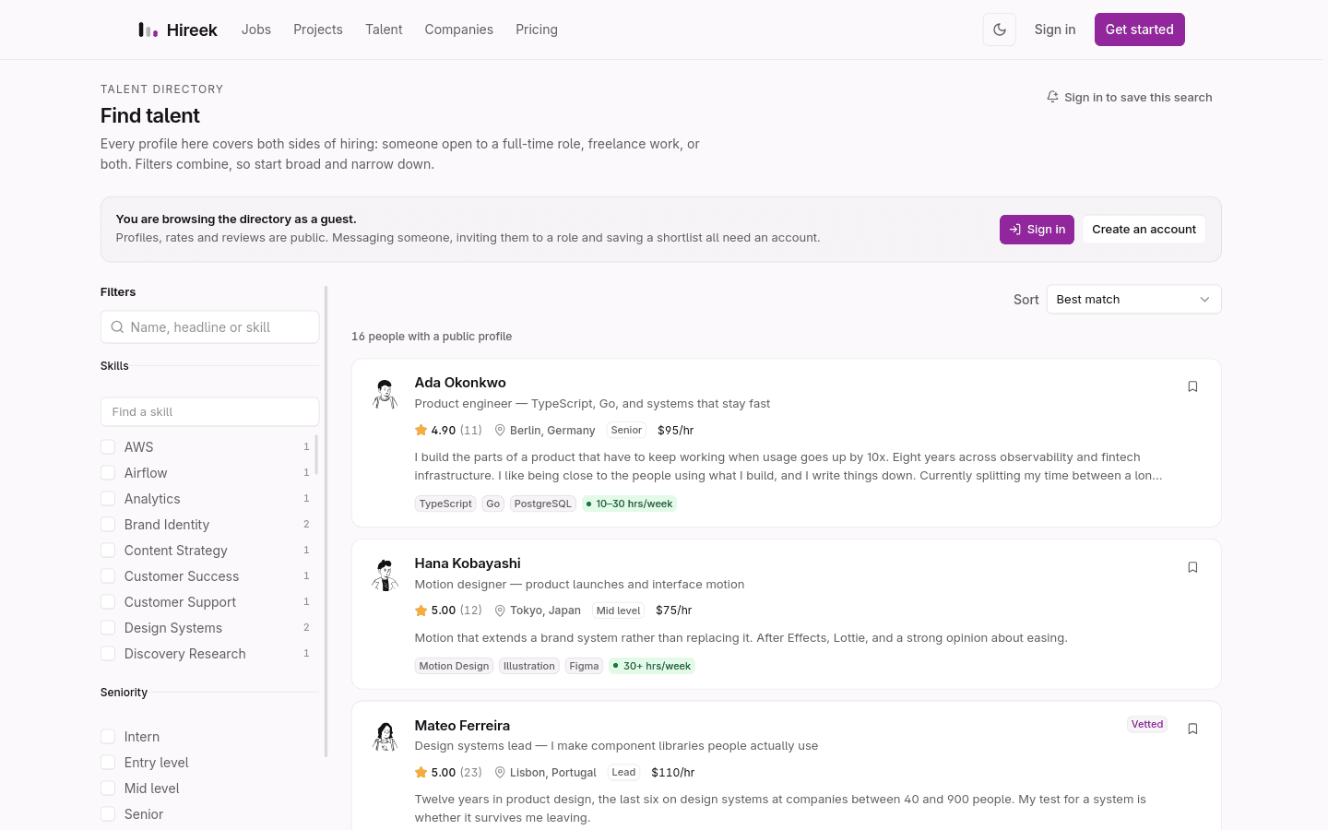This screenshot has height=830, width=1328.
Task: Bookmark Ada Okonkwo's profile
Action: (1192, 386)
